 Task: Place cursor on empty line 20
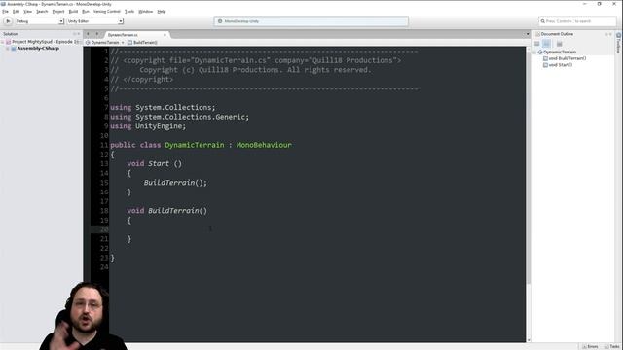[x=317, y=229]
